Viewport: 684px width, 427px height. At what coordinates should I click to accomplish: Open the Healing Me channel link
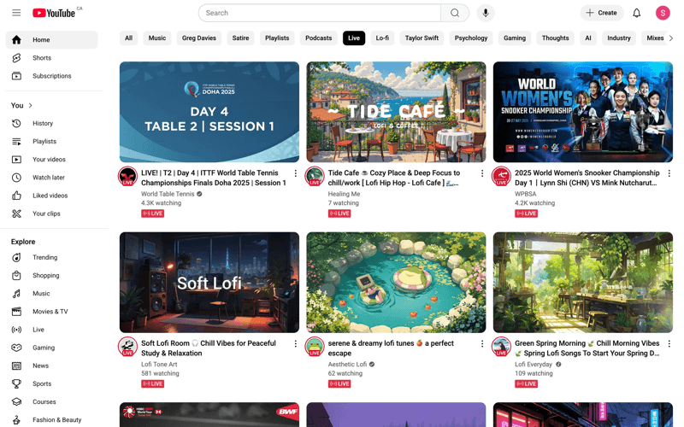[x=345, y=194]
